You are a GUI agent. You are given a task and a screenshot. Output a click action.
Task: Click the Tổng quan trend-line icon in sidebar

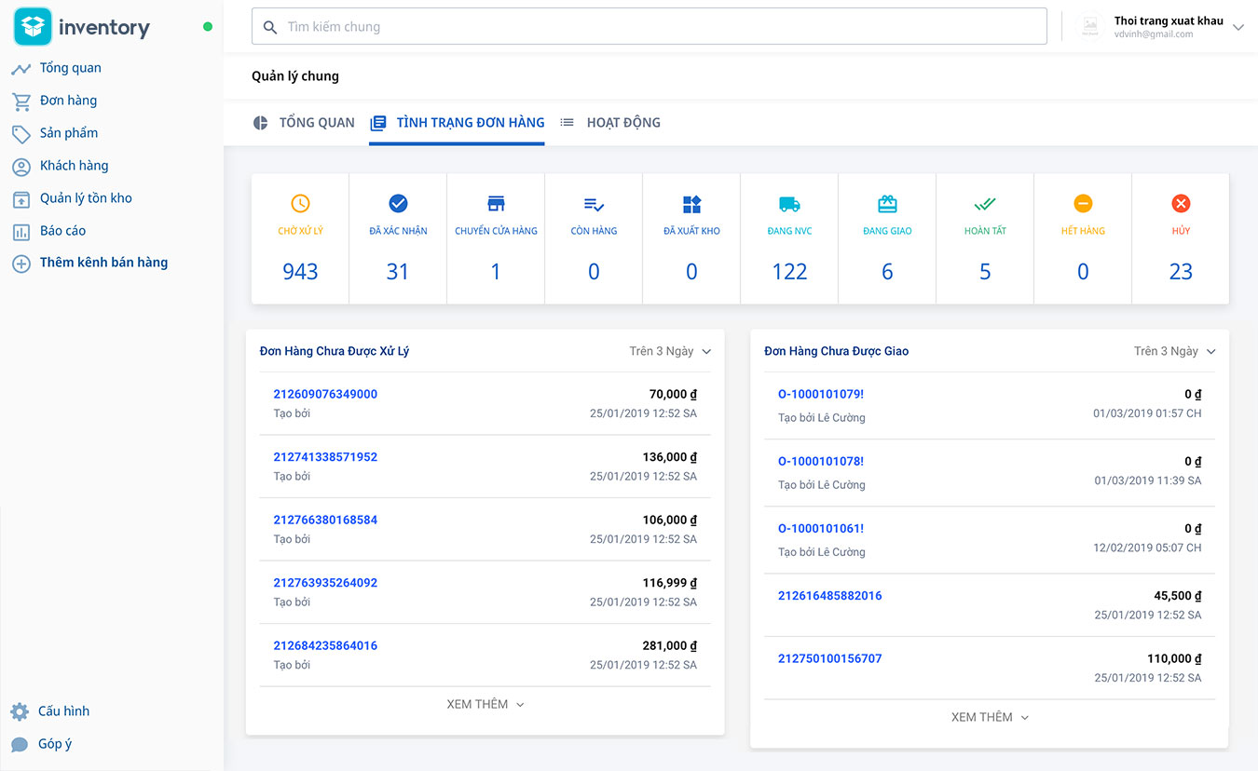(21, 69)
